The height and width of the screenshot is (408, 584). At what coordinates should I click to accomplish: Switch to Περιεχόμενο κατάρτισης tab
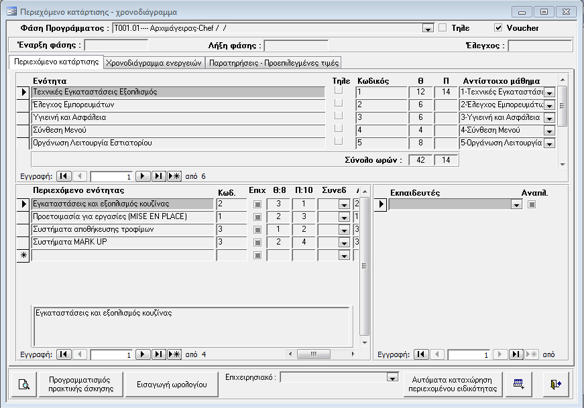click(x=56, y=62)
